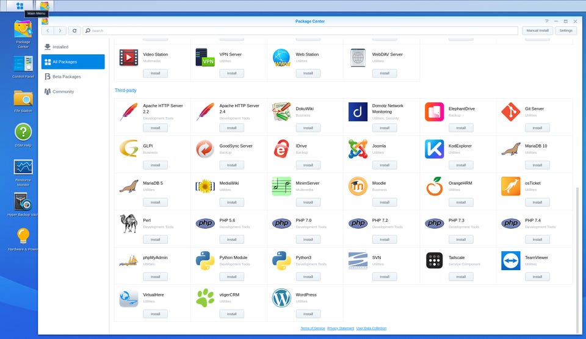Click the PHP 7.0 package name
Screen dimensions: 586x339
(303, 220)
